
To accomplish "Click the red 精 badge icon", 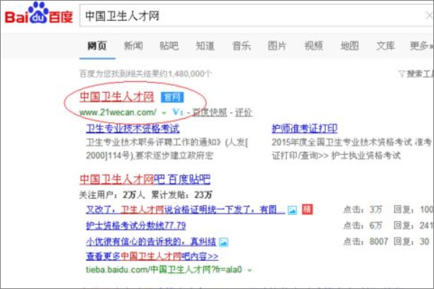I will pos(307,209).
